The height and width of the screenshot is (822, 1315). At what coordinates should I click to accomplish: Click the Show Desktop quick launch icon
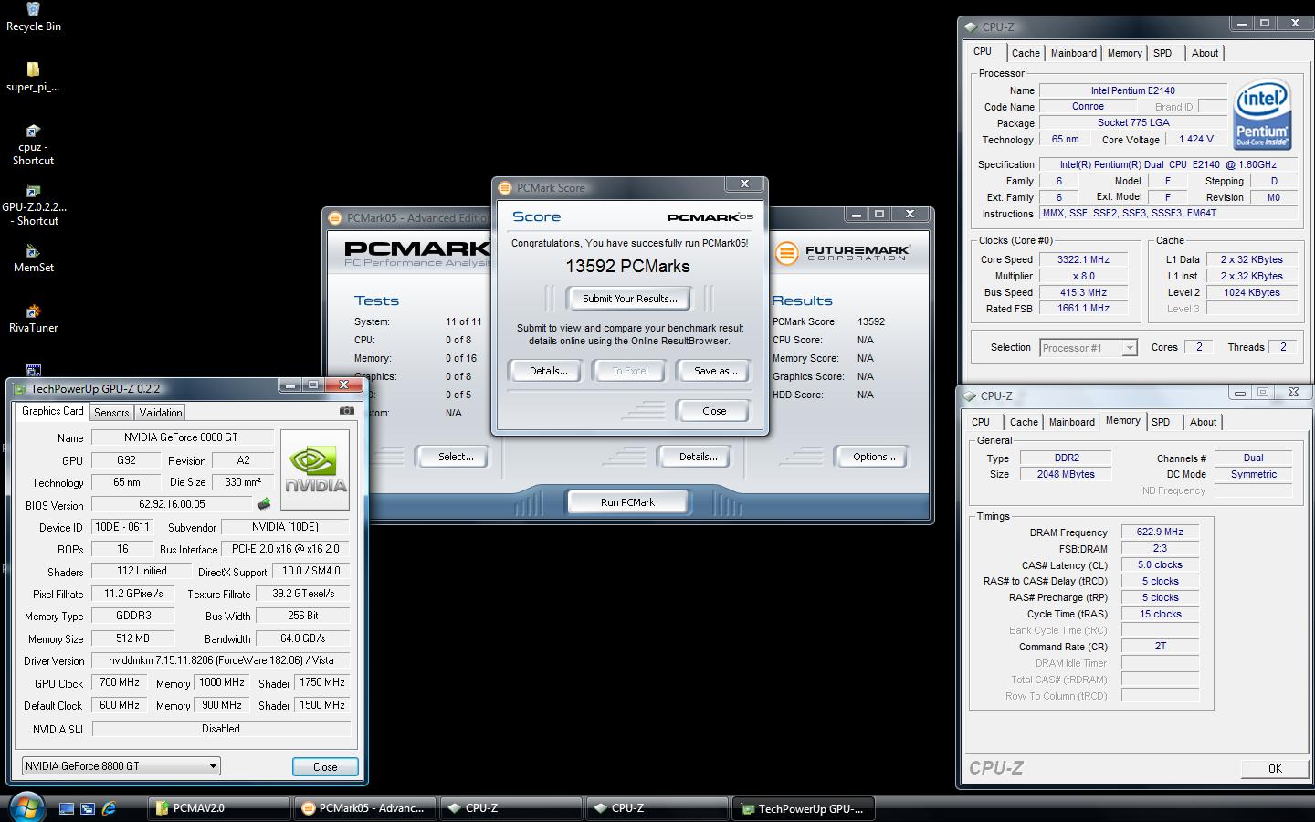pos(67,808)
